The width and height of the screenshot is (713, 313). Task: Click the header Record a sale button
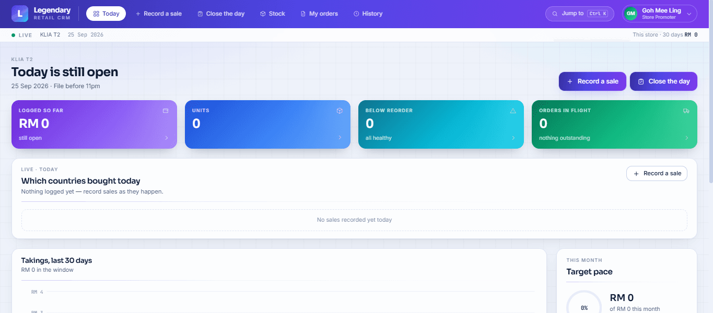point(592,81)
